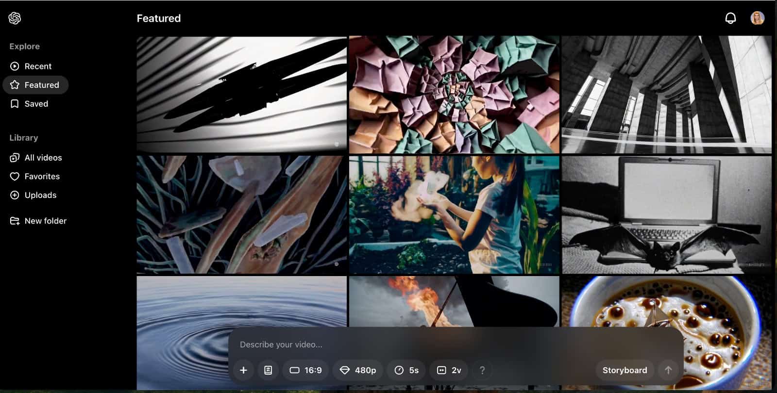Open the Uploads section
This screenshot has width=777, height=393.
point(33,195)
